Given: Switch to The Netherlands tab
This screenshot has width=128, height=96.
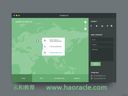Looking at the screenshot, I should [x=59, y=78].
